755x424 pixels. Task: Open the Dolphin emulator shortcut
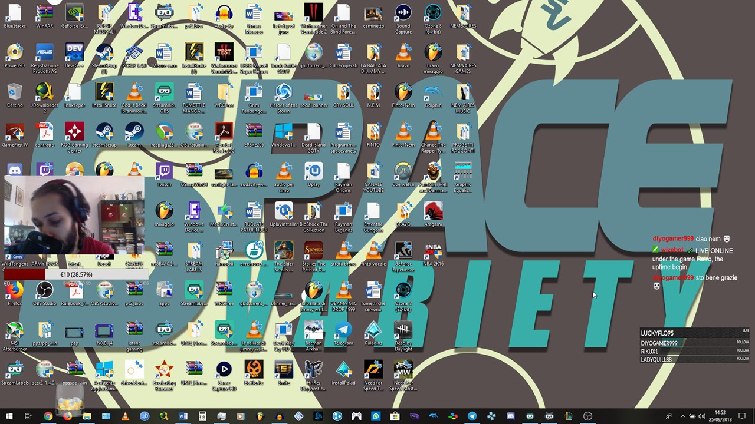point(433,95)
